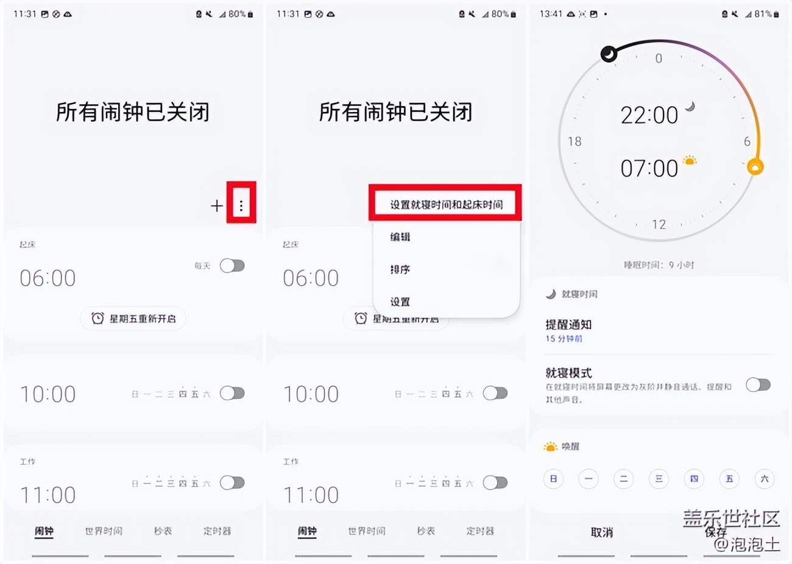Image resolution: width=792 pixels, height=564 pixels.
Task: Tap the moon icon beside 就寝时间 heading
Action: click(551, 294)
